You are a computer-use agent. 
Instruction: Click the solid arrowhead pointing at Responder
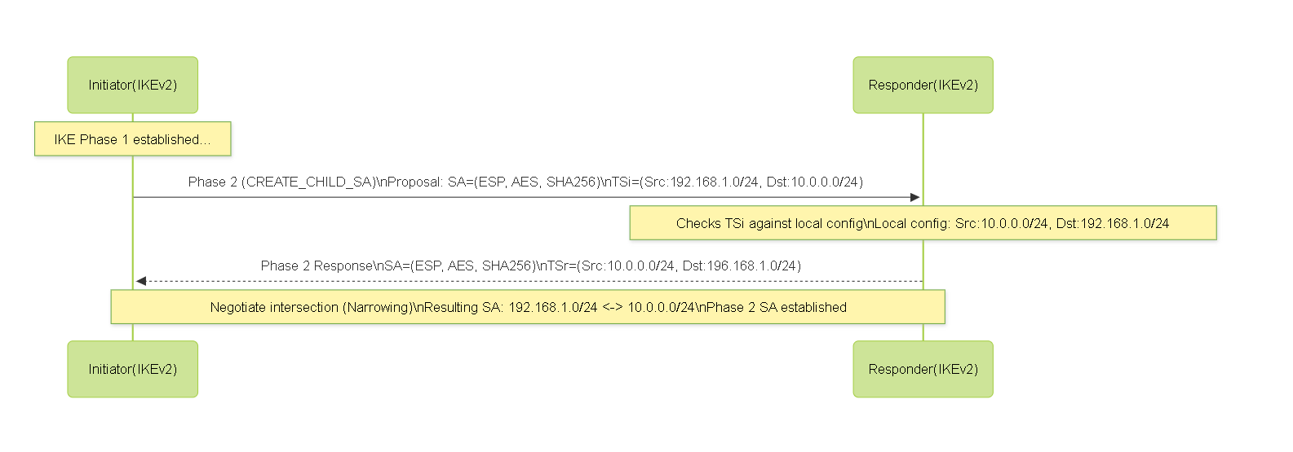(x=915, y=197)
